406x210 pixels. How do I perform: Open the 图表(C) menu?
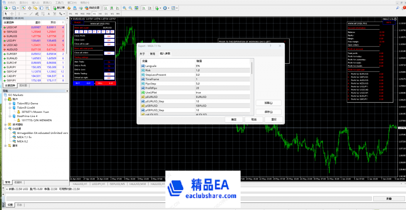click(47, 2)
